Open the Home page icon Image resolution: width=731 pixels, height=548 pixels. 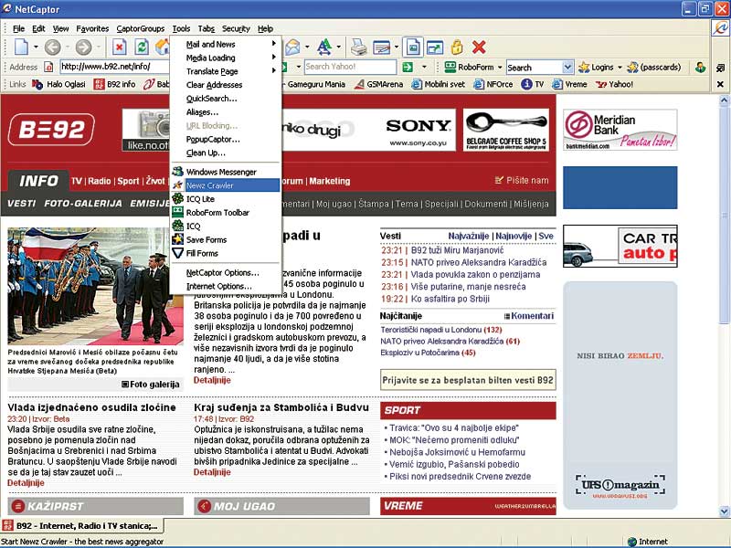pyautogui.click(x=163, y=47)
